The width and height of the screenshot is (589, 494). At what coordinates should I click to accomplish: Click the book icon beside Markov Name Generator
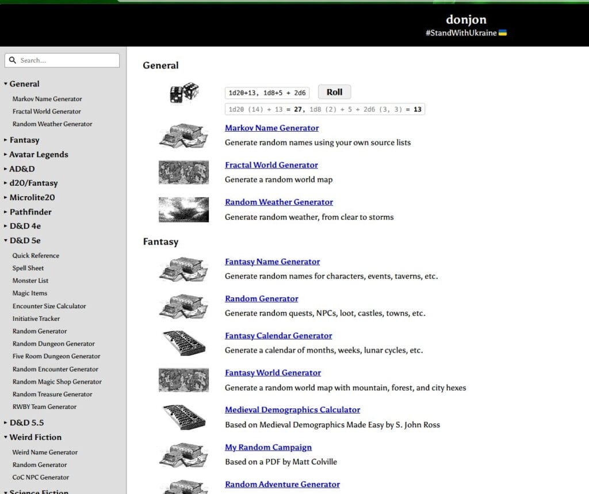tap(183, 135)
